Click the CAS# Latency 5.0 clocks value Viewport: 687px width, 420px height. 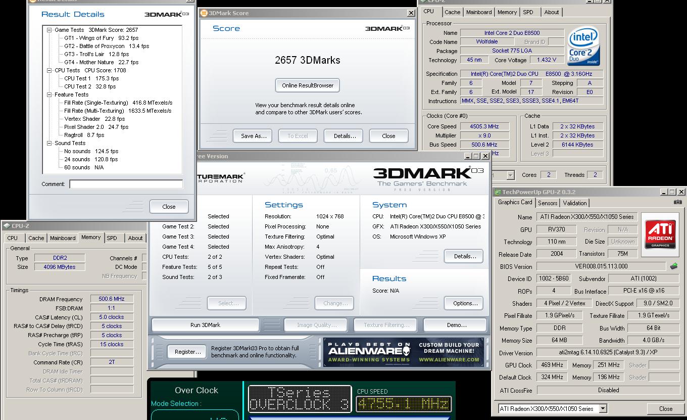112,317
